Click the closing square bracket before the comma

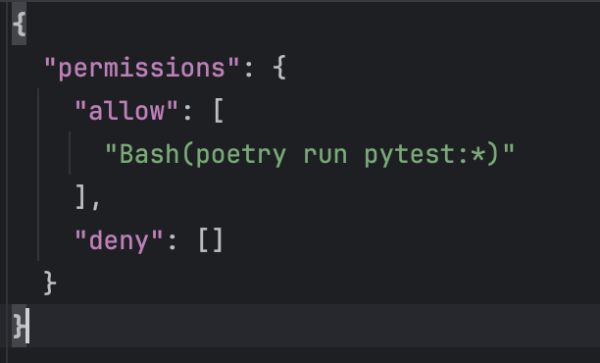tap(80, 197)
